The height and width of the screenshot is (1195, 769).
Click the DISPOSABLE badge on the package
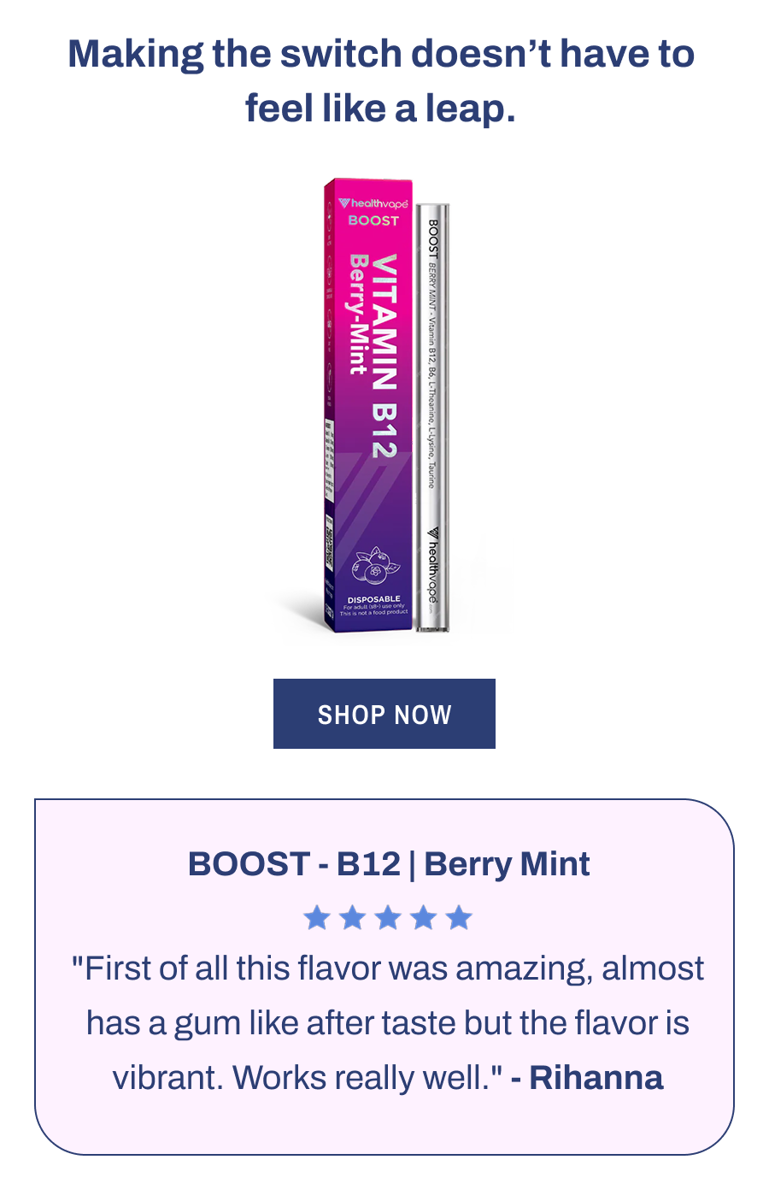coord(373,597)
